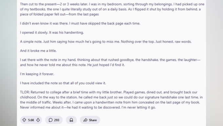The width and height of the screenshot is (223, 126).
Task: Downvote the post with the down arrow
Action: point(38,120)
